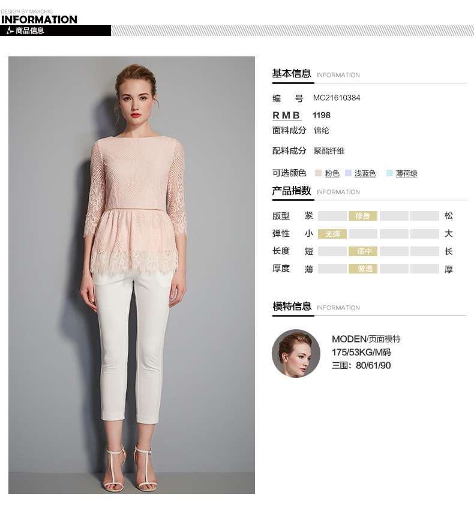Select the 模特信息 section heading
This screenshot has width=474, height=511.
292,306
